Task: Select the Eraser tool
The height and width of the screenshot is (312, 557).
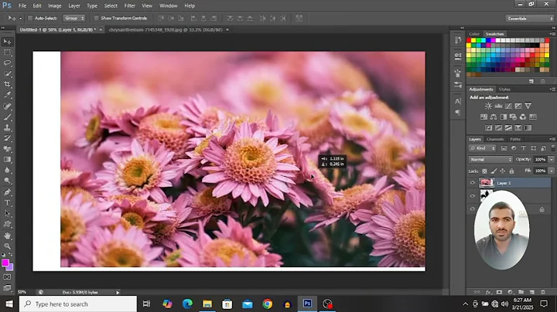Action: 7,149
